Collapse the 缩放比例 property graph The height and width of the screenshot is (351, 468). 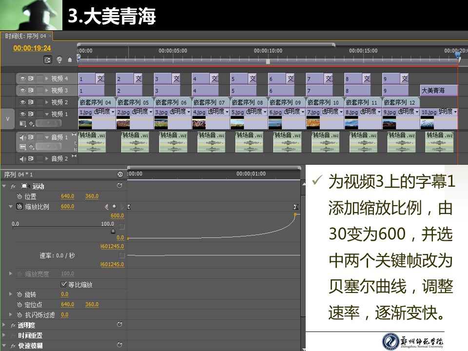point(11,206)
